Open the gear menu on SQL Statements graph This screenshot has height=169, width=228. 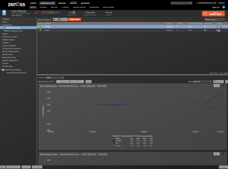point(224,85)
